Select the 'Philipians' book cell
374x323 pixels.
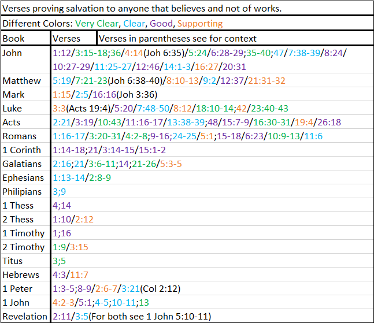point(26,191)
